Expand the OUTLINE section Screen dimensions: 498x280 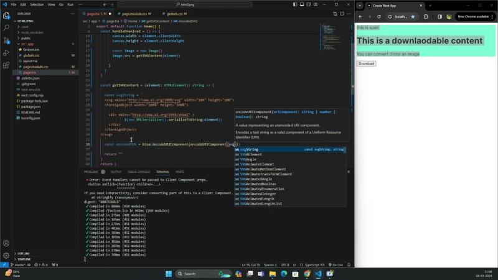coord(23,253)
